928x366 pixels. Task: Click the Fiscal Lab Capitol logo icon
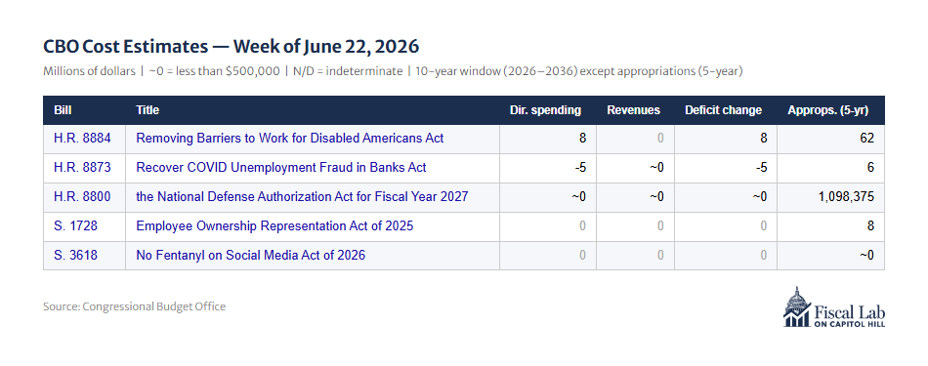[x=795, y=306]
